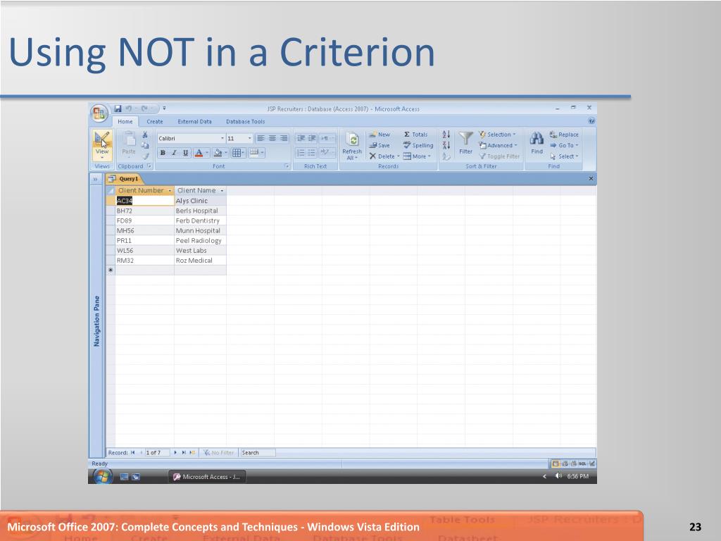The height and width of the screenshot is (541, 721).
Task: Open the Client Number column dropdown arrow
Action: [x=170, y=190]
